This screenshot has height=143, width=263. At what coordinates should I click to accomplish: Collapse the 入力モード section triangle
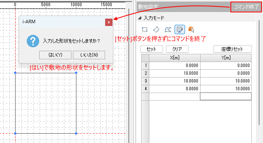click(140, 18)
